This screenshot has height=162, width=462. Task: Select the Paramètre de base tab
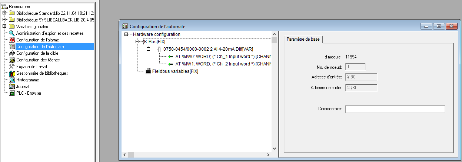click(303, 39)
